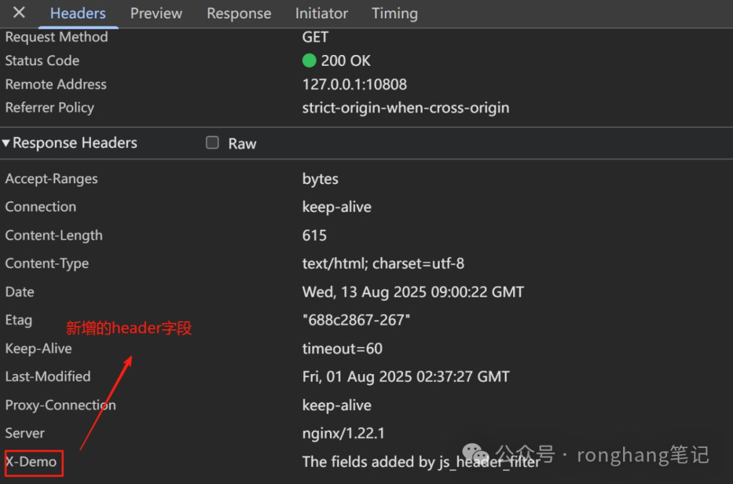Close the request details panel
Screen dimensions: 733x484
19,13
